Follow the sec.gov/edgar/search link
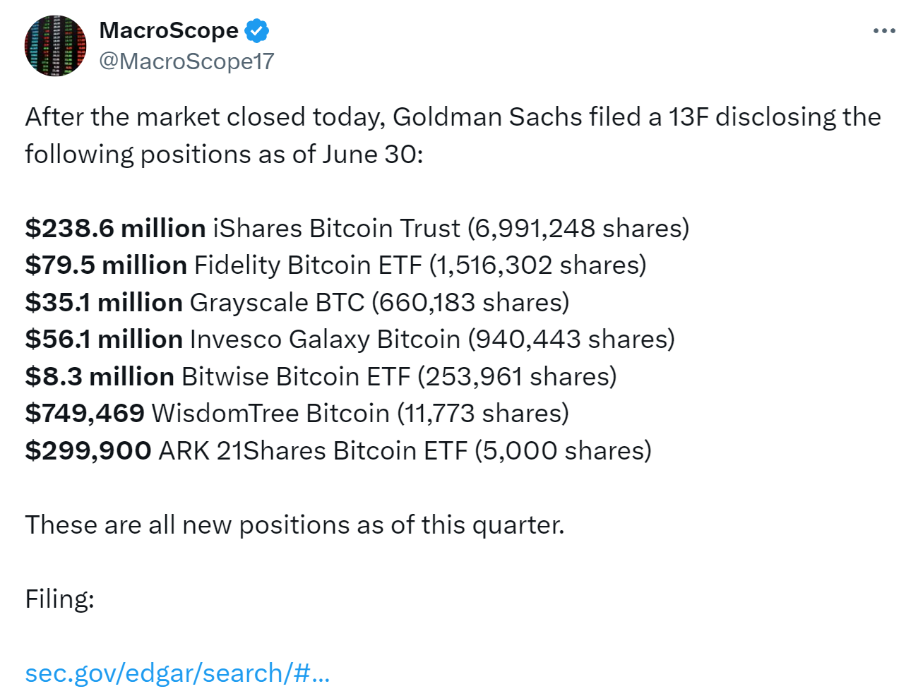This screenshot has height=696, width=918. point(177,673)
